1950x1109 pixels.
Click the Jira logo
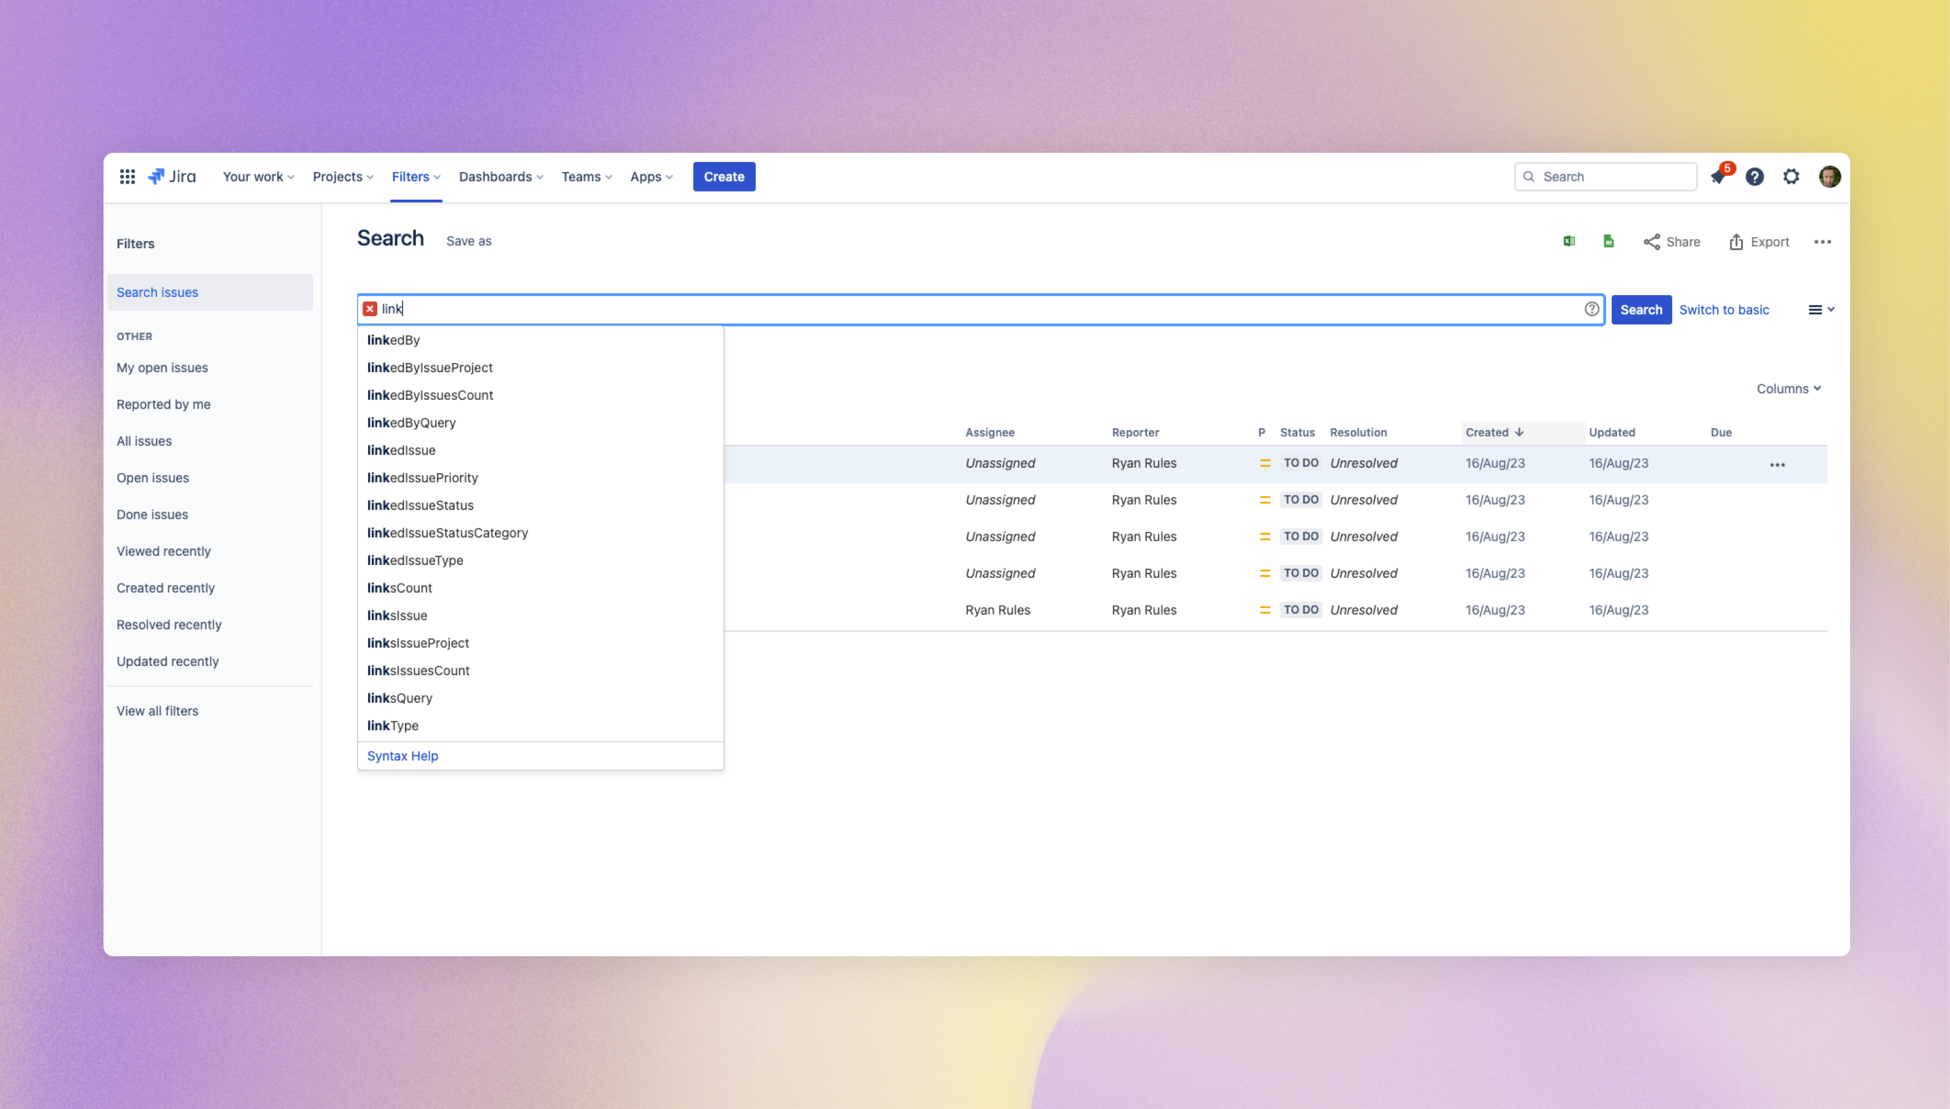pyautogui.click(x=172, y=177)
